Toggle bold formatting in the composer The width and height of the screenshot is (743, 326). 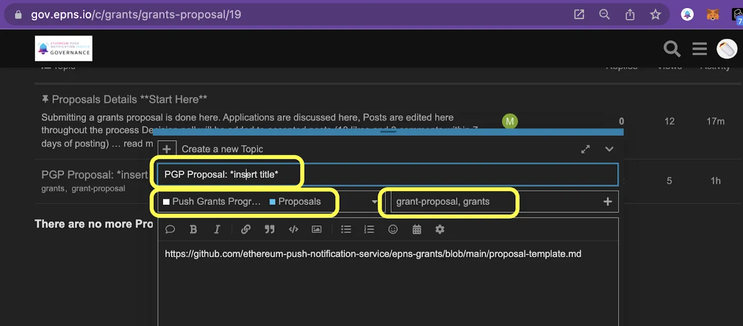tap(193, 229)
